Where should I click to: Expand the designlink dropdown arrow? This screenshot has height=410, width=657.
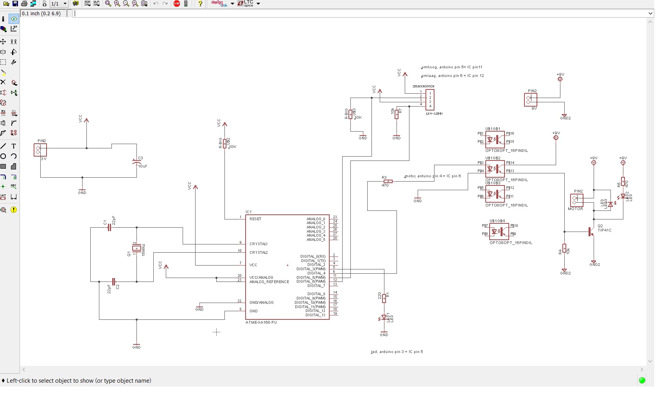232,4
